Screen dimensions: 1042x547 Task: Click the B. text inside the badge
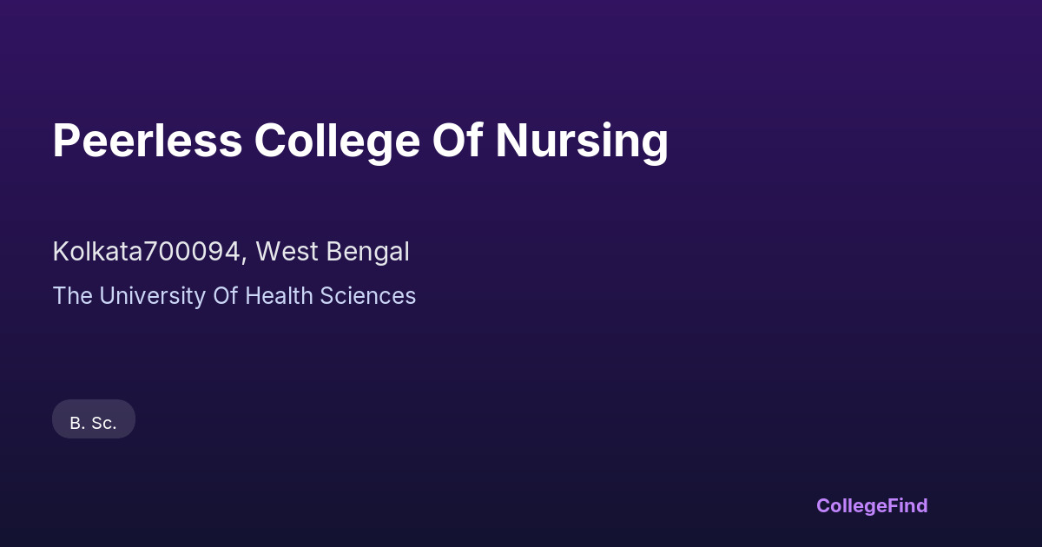[76, 424]
